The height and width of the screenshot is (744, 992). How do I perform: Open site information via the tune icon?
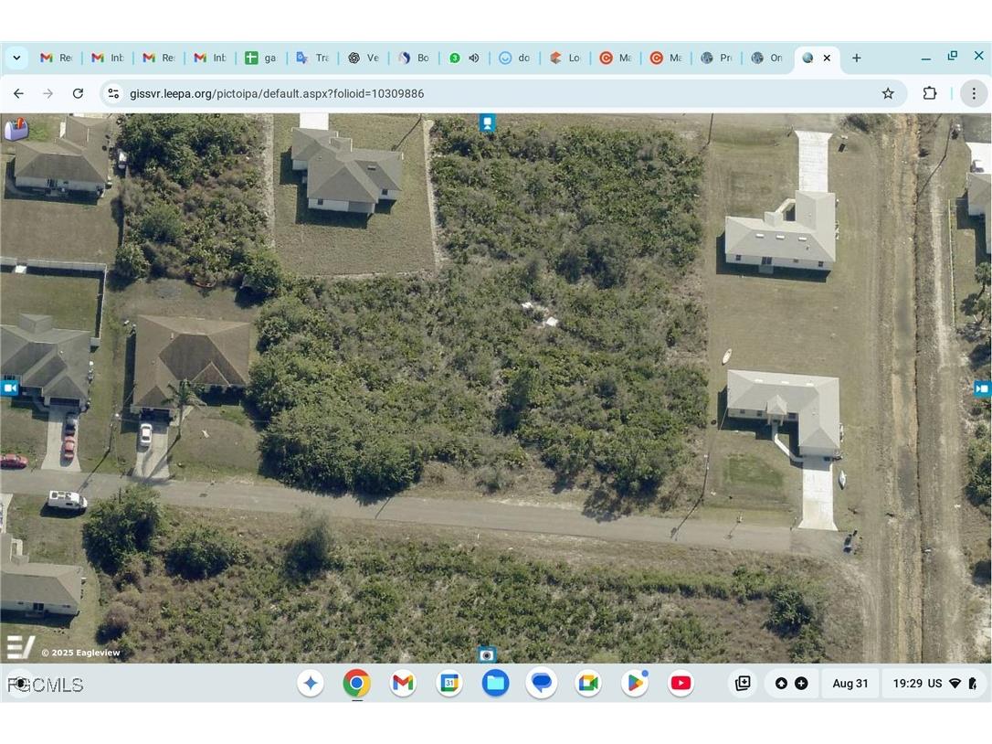coord(112,93)
